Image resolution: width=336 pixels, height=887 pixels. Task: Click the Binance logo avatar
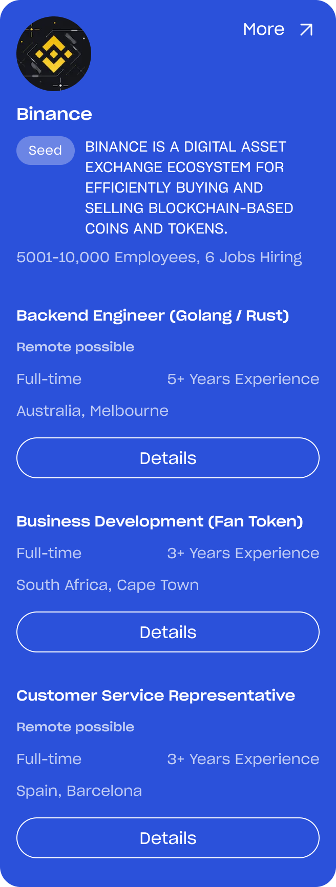[x=54, y=54]
